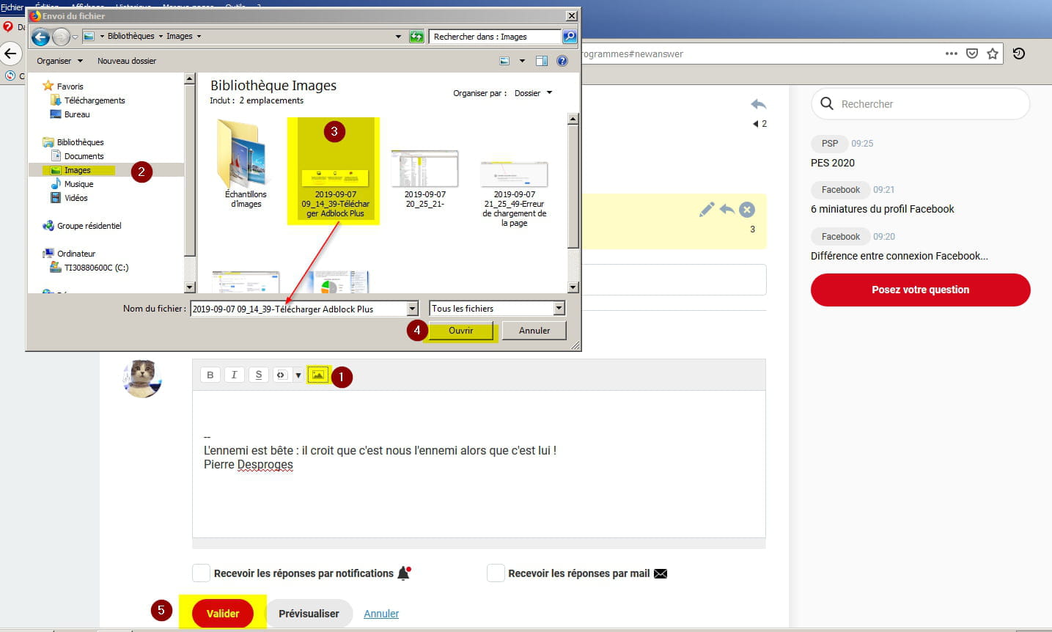This screenshot has width=1052, height=632.
Task: Select Bibliothèques in the tree
Action: (73, 142)
